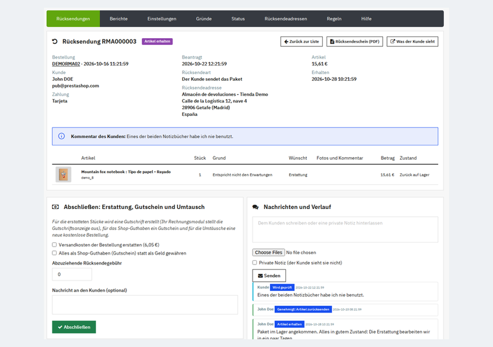
Task: Click the money icon beside Abschließen heading
Action: [x=55, y=207]
